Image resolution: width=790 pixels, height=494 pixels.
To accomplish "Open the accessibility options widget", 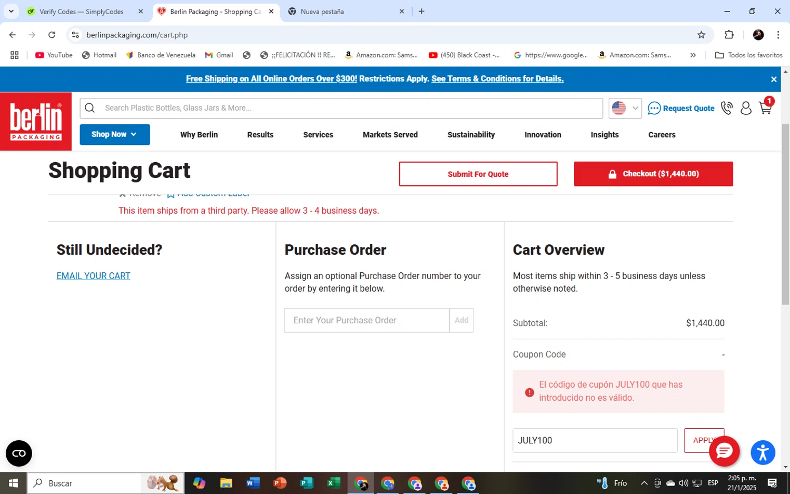I will click(x=763, y=452).
